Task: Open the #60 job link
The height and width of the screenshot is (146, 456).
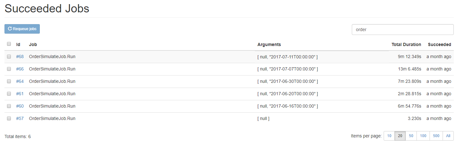Action: (20, 106)
